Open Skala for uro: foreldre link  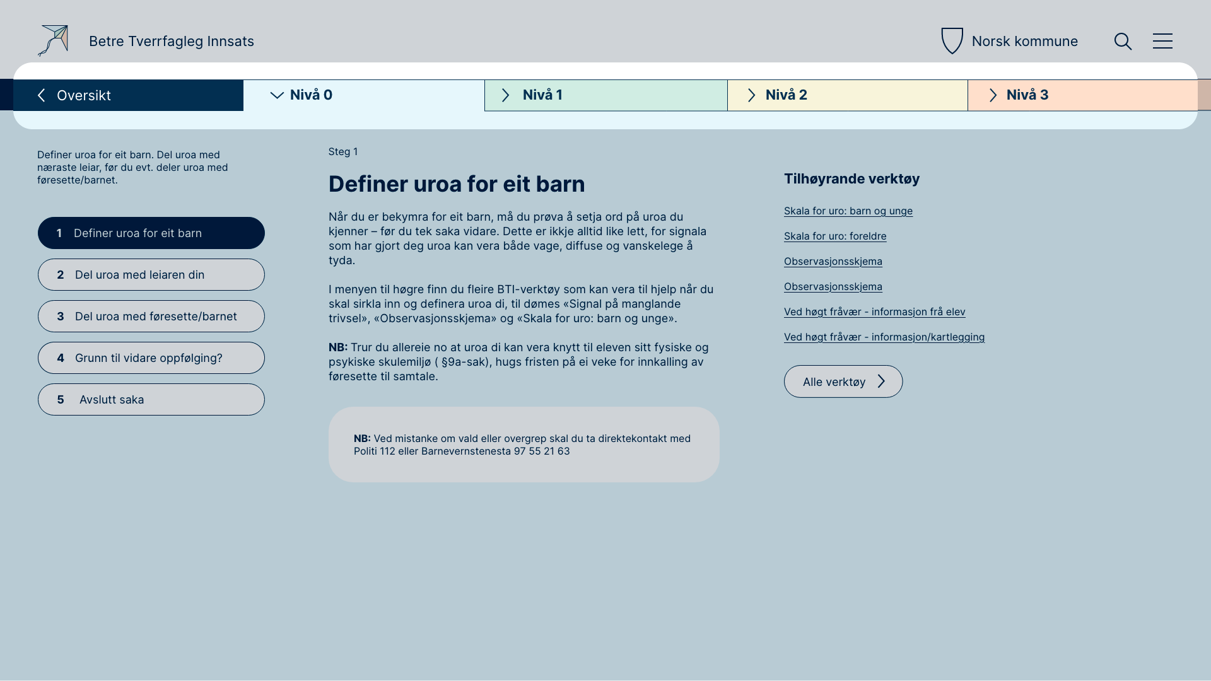pos(834,236)
